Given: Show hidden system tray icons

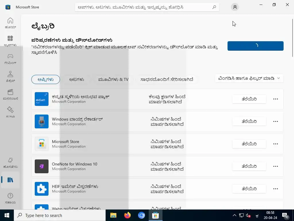Looking at the screenshot, I should coord(234,215).
